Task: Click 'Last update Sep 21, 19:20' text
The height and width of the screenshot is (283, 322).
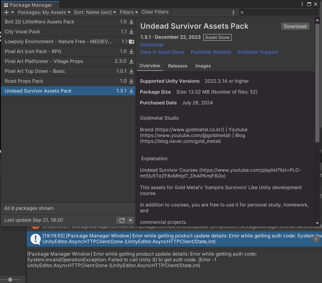Action: (34, 220)
